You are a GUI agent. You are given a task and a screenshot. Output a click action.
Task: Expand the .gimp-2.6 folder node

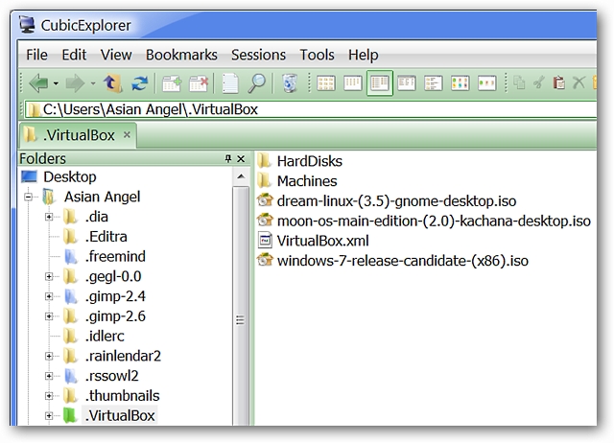click(49, 316)
